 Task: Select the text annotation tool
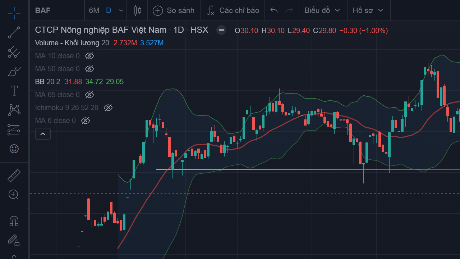pyautogui.click(x=14, y=91)
